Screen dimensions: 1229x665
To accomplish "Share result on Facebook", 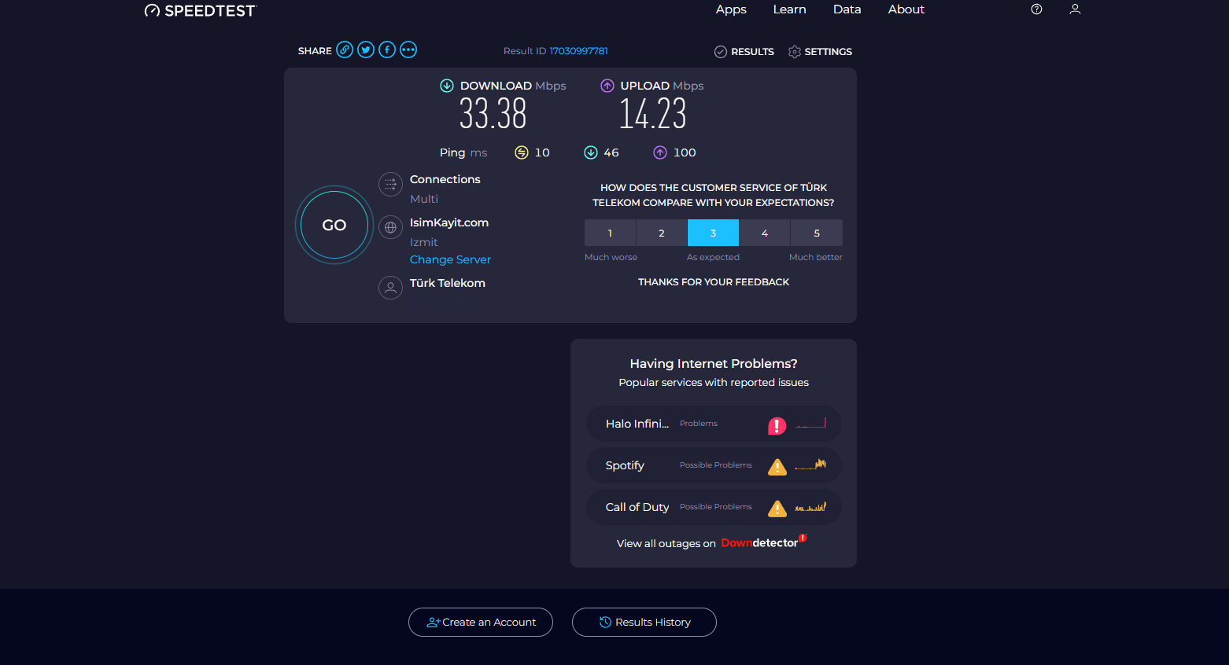I will pyautogui.click(x=387, y=50).
